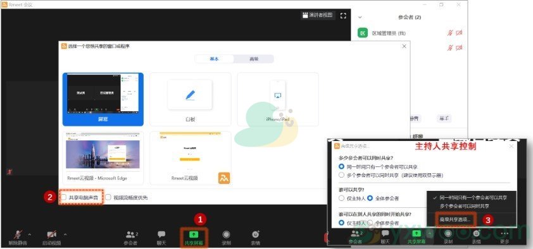Image resolution: width=533 pixels, height=249 pixels.
Task: Click muted microphone icon beside 区域管理员 (我)
Action: pyautogui.click(x=450, y=33)
